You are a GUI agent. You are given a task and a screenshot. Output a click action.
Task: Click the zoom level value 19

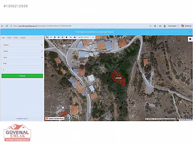[93, 37]
